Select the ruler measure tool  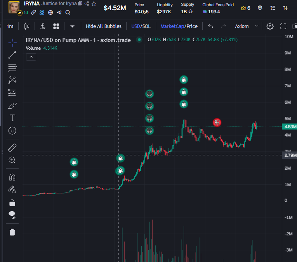[12, 147]
